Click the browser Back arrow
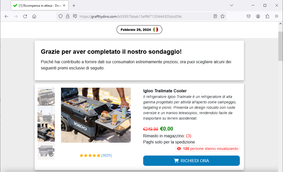Screen dimensions: 283x172 tap(6, 16)
